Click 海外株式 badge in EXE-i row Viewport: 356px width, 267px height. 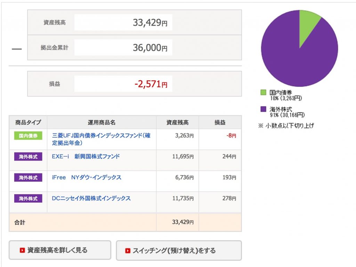click(x=28, y=156)
